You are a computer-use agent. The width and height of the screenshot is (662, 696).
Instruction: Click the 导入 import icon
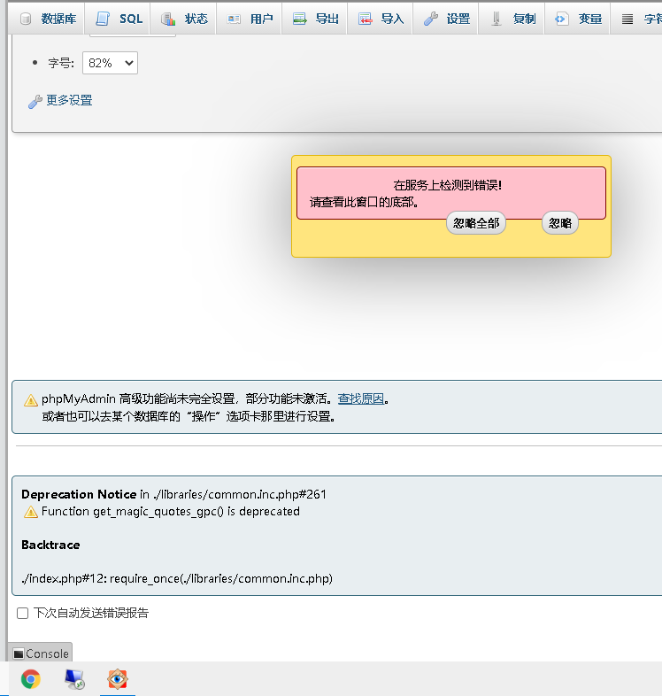pos(366,19)
